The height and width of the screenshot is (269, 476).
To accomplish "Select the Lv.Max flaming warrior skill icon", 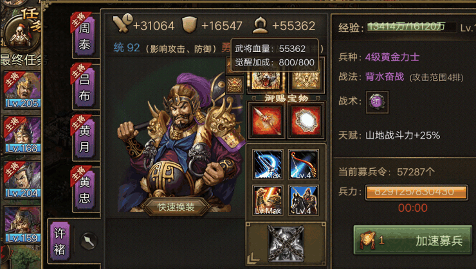I will coord(268,200).
